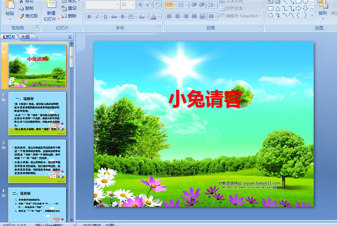Viewport: 337px width, 226px height.
Task: Switch to the Outline (大纲) tab
Action: click(x=25, y=37)
